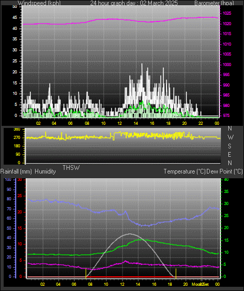This screenshot has width=244, height=291.
Task: Click the MoonSet label on the time axis
Action: (x=200, y=284)
